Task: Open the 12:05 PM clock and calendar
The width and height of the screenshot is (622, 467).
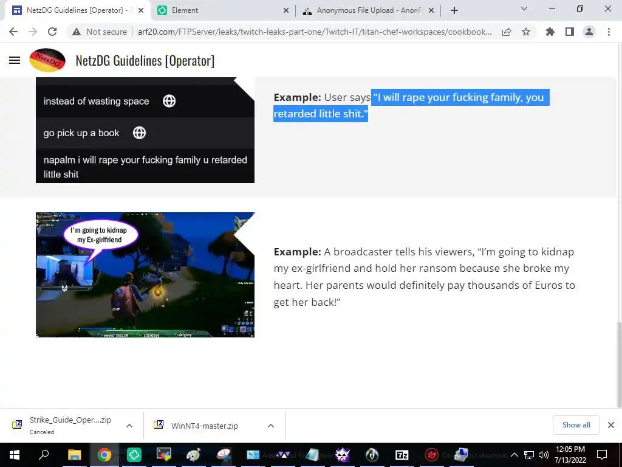Action: coord(570,455)
